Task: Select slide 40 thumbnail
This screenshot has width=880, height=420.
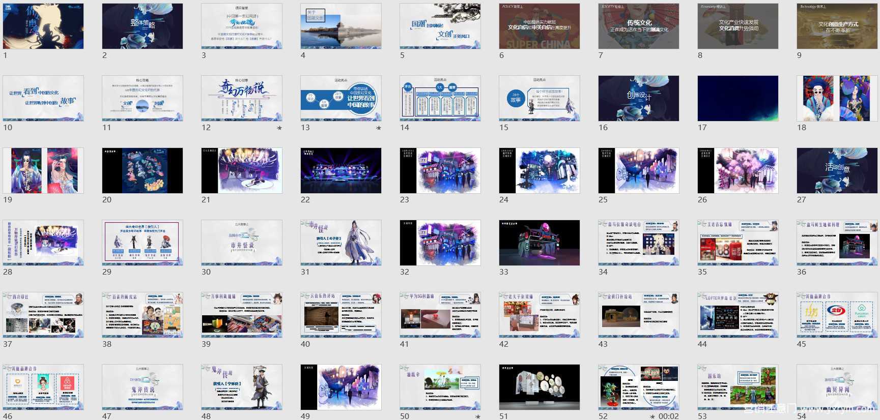Action: click(341, 315)
